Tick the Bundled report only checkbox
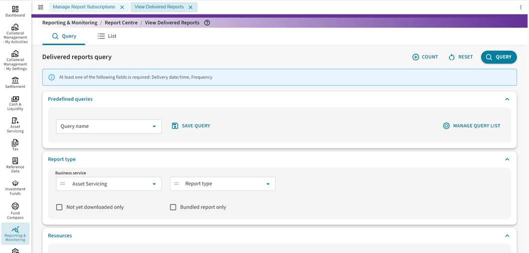 pyautogui.click(x=173, y=207)
